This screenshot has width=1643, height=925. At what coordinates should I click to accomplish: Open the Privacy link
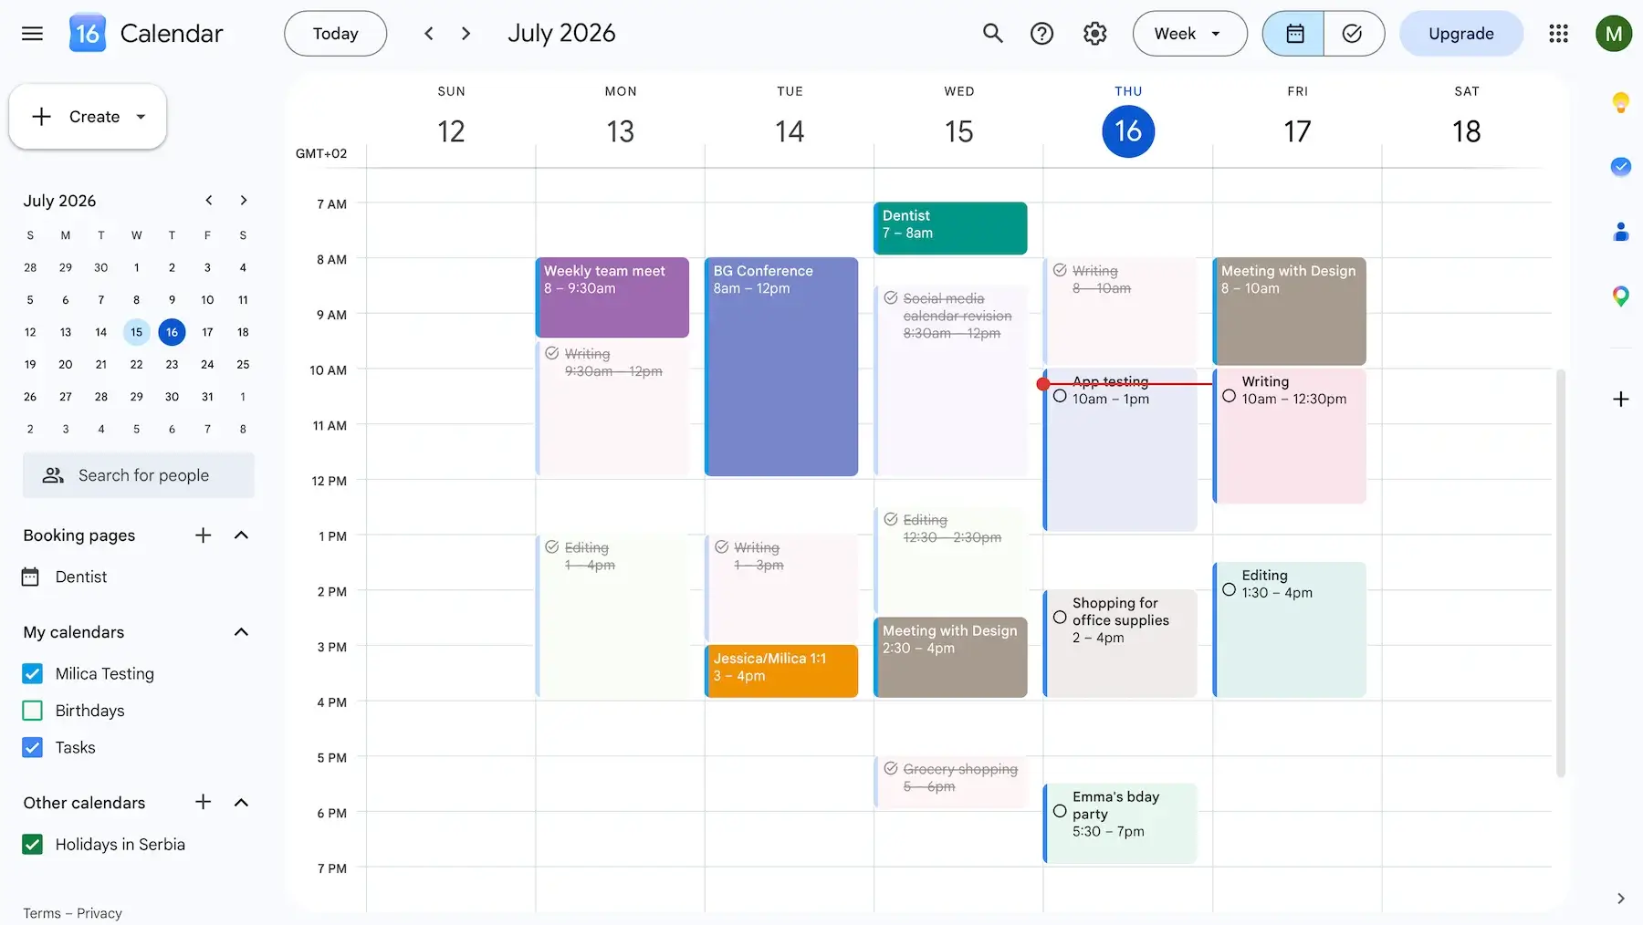point(99,913)
